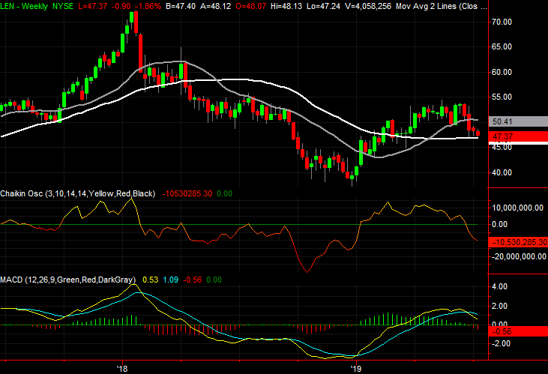The image size is (548, 374).
Task: Click the LEN ticker symbol in header
Action: pos(10,7)
